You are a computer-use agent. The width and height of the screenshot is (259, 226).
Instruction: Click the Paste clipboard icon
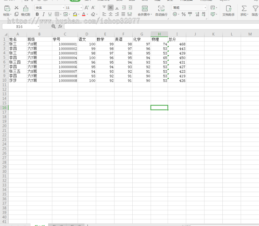pyautogui.click(x=7, y=8)
